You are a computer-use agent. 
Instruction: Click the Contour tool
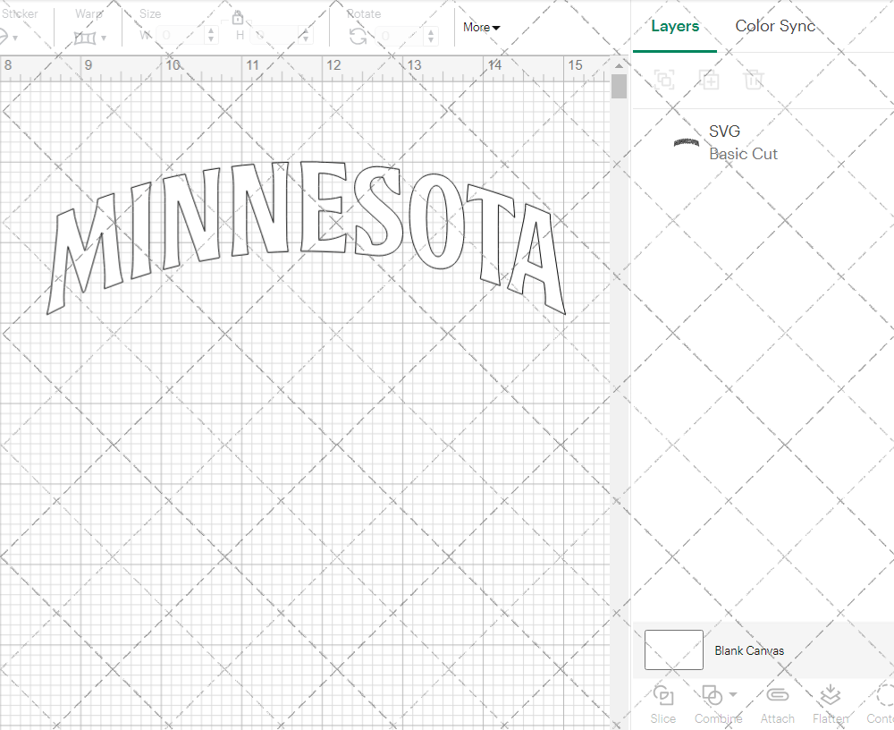881,705
